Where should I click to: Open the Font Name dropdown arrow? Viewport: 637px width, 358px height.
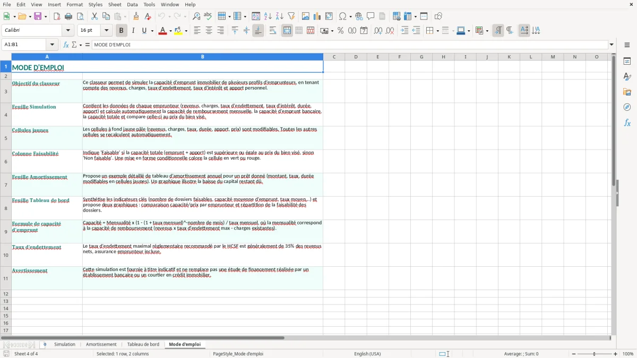(68, 31)
